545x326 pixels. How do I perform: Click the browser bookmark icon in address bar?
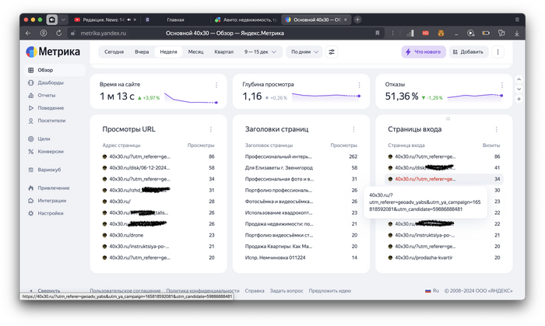(x=378, y=33)
